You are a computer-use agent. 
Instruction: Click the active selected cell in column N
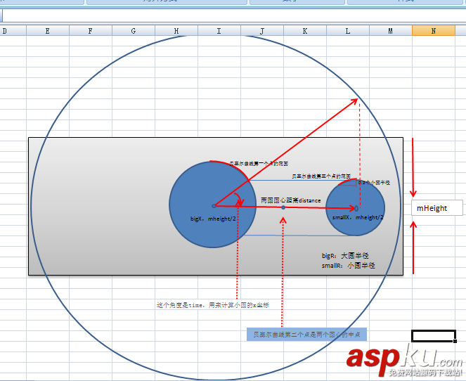point(434,336)
